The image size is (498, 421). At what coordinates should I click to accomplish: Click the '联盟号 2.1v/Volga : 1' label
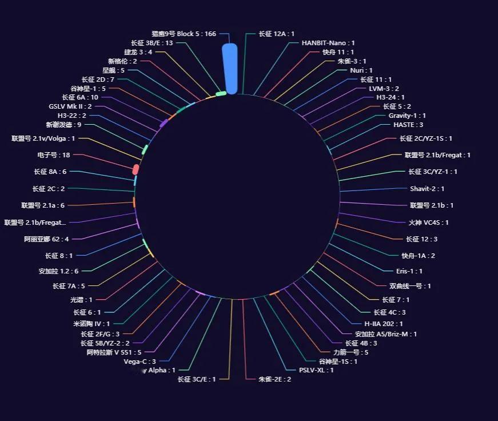click(43, 138)
